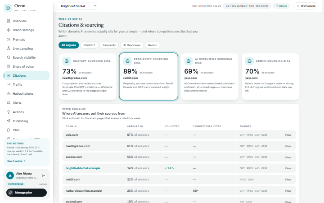
Task: Click PPLX · GEM engines for reddit.com
Action: (x=247, y=180)
